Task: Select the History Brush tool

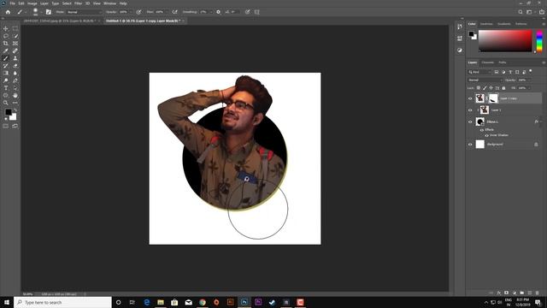Action: pyautogui.click(x=6, y=66)
